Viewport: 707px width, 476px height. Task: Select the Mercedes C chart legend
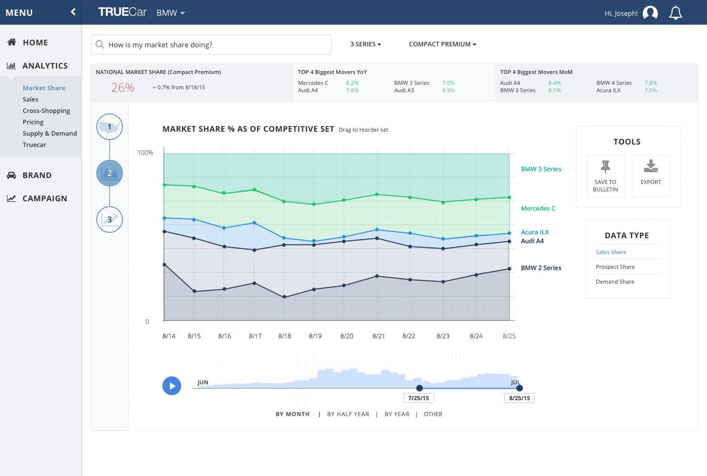tap(538, 209)
